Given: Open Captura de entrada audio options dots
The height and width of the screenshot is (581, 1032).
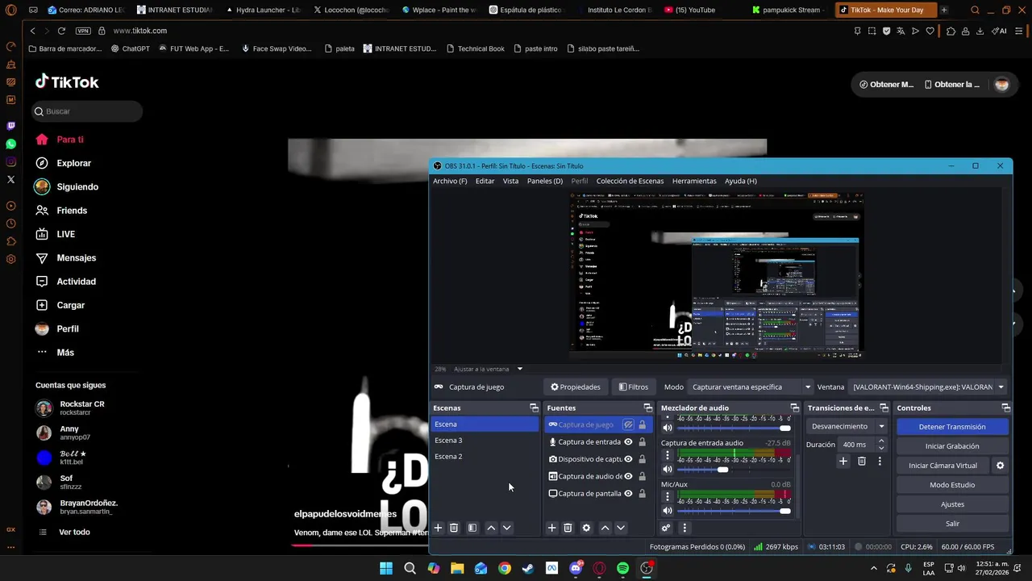Looking at the screenshot, I should tap(667, 455).
